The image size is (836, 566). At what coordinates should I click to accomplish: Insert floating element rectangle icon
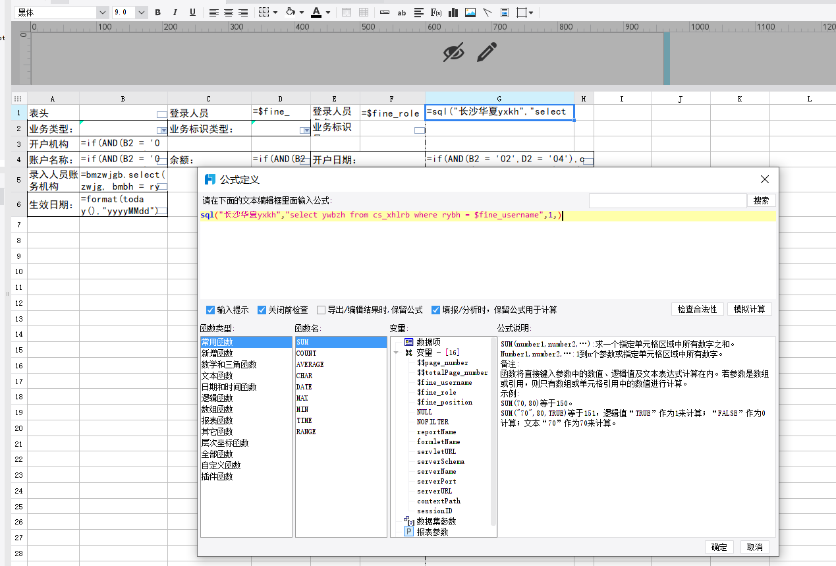(x=522, y=13)
